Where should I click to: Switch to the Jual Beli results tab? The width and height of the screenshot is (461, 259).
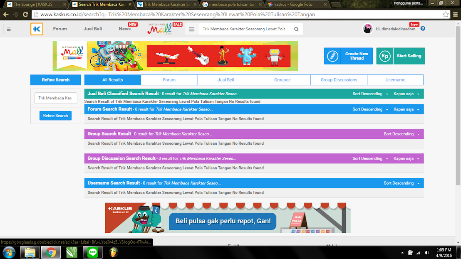coord(226,80)
